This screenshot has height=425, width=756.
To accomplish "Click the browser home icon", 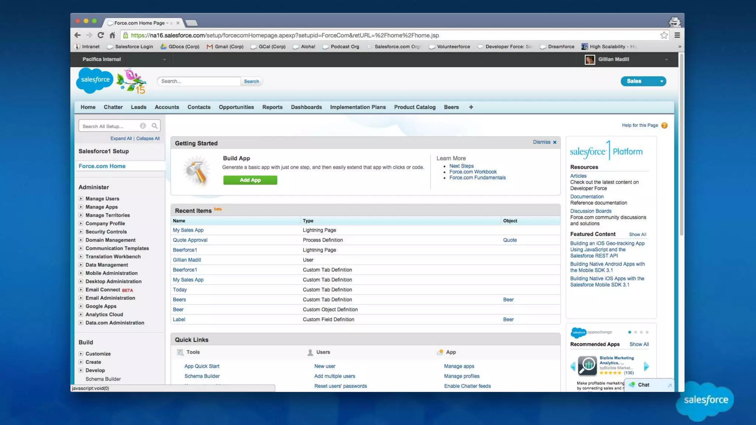I will click(112, 35).
